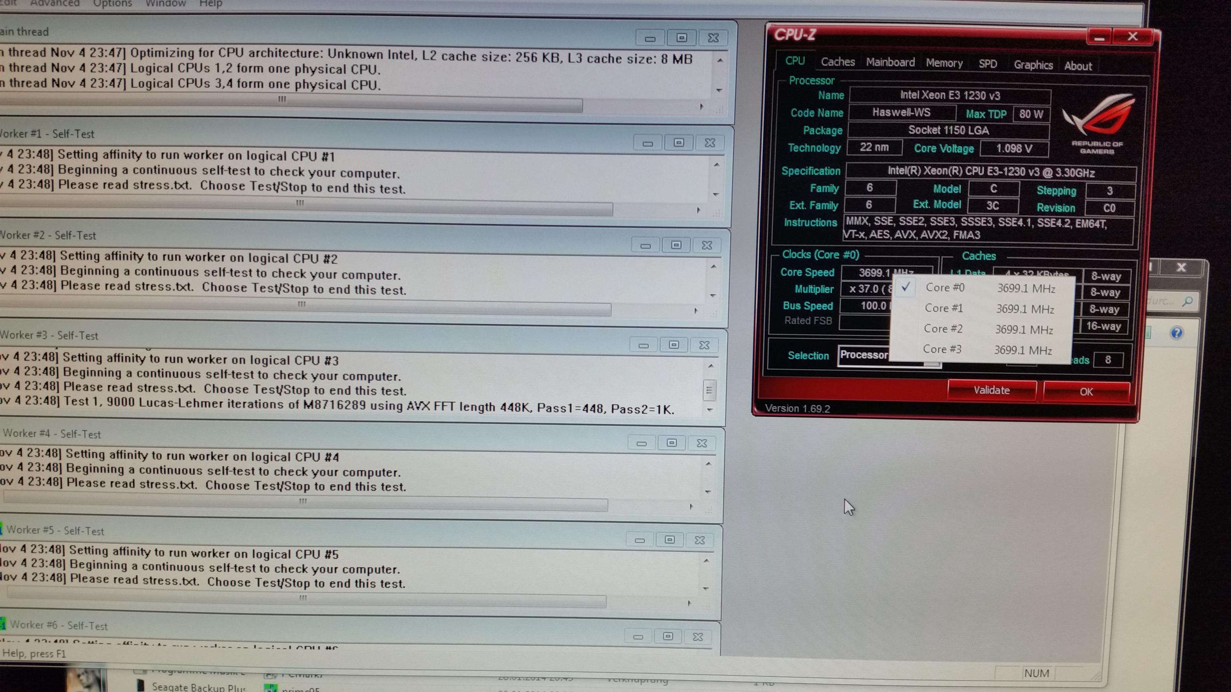
Task: Minimize the Worker #3 Self-Test window
Action: pos(643,345)
